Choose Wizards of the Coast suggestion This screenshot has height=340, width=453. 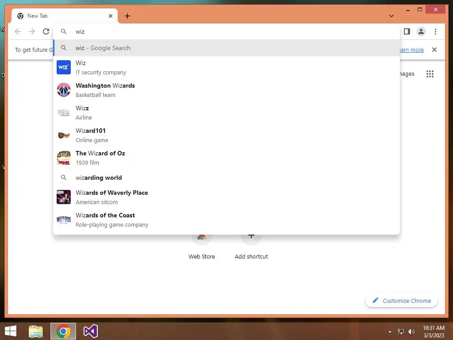pos(227,220)
